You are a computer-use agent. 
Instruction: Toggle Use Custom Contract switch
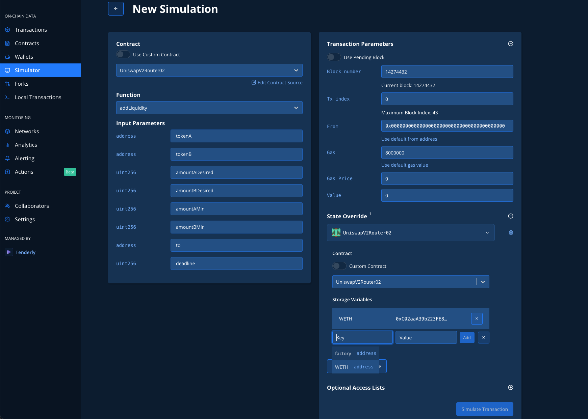123,54
